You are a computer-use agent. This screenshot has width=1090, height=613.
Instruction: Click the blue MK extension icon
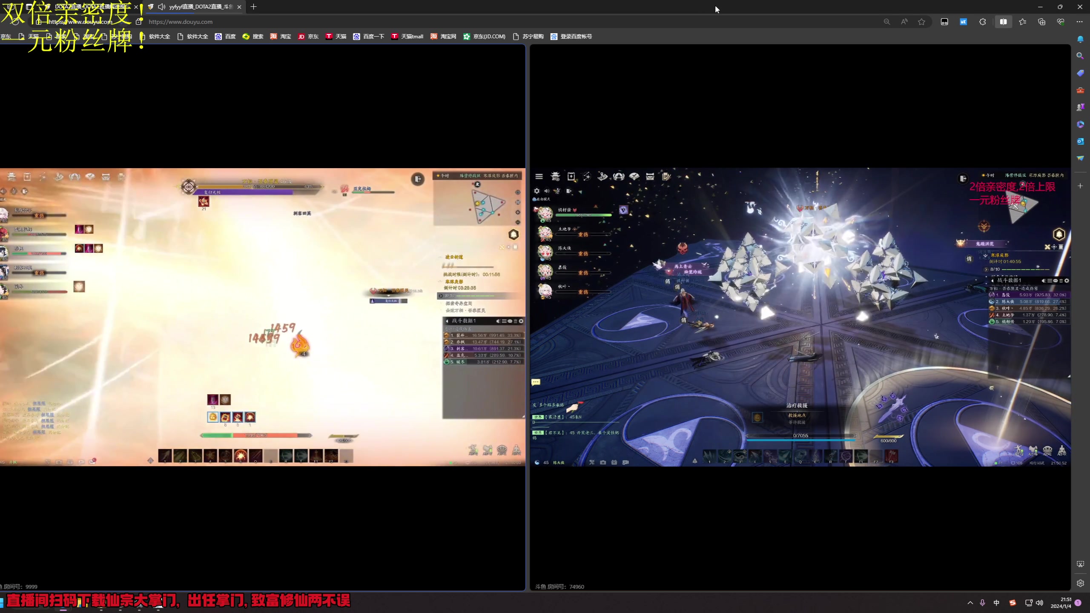(963, 22)
